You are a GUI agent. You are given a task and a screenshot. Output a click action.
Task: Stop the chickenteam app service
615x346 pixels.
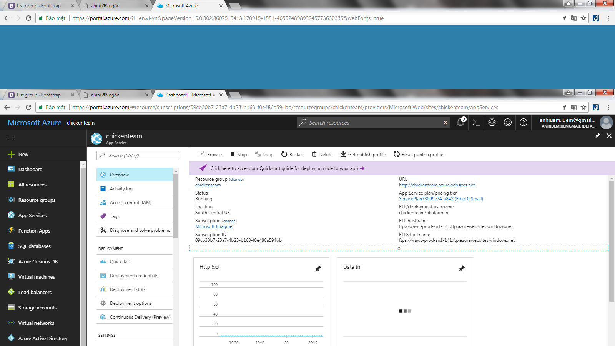238,154
